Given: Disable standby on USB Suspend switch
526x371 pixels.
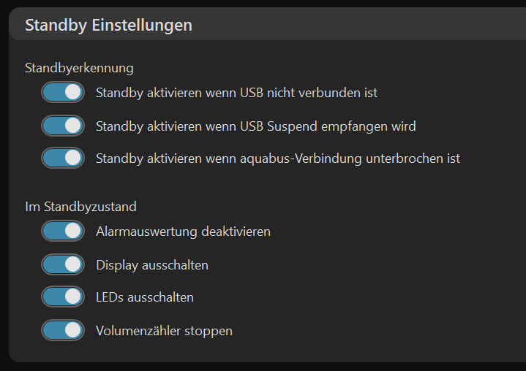Looking at the screenshot, I should 63,126.
